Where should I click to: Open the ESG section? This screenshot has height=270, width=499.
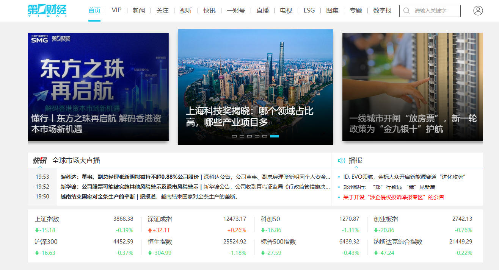(x=309, y=10)
